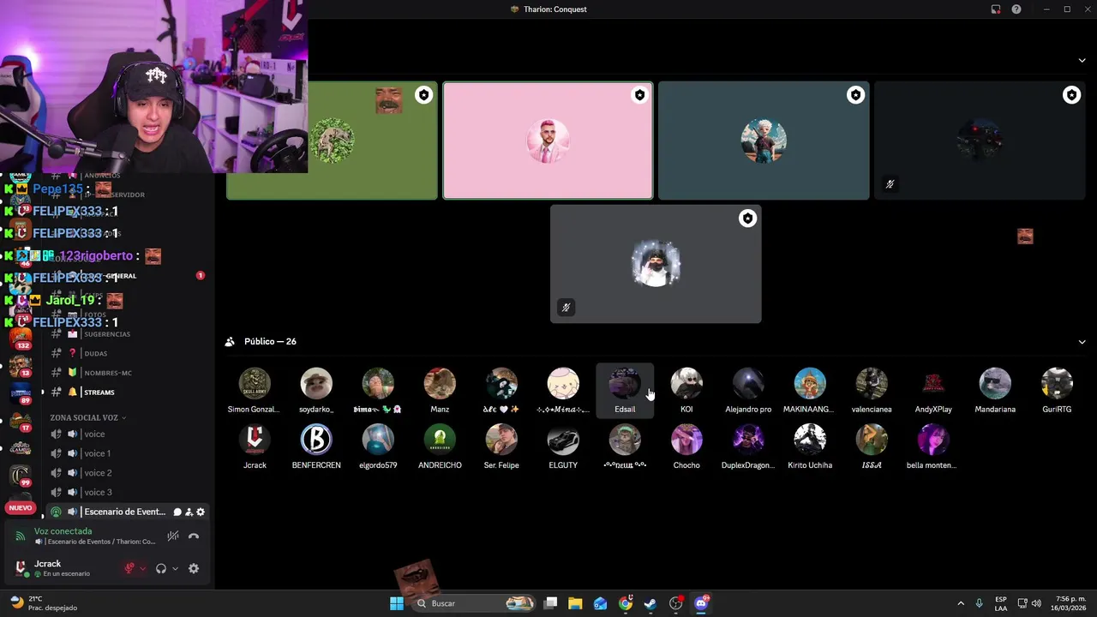Open Chocho audience member avatar
This screenshot has height=617, width=1097.
tap(686, 440)
